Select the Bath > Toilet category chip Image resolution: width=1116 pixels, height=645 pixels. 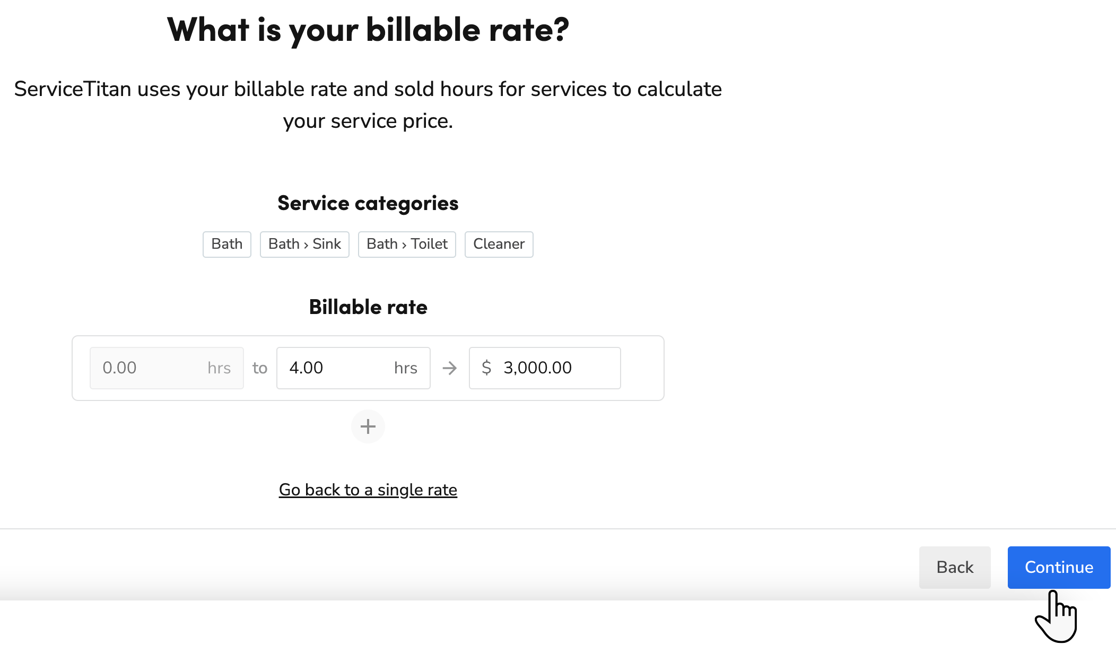click(x=407, y=244)
